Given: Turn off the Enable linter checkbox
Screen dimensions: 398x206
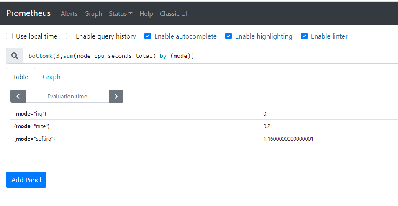Looking at the screenshot, I should click(x=304, y=36).
